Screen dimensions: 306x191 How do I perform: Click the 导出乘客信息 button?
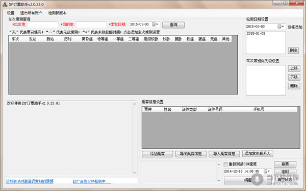[x=191, y=154]
